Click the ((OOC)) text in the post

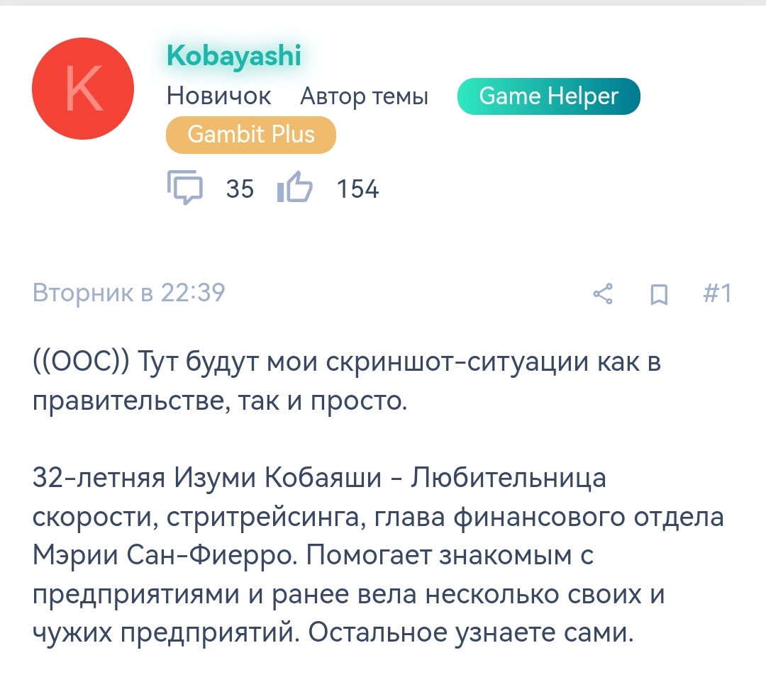[x=81, y=362]
